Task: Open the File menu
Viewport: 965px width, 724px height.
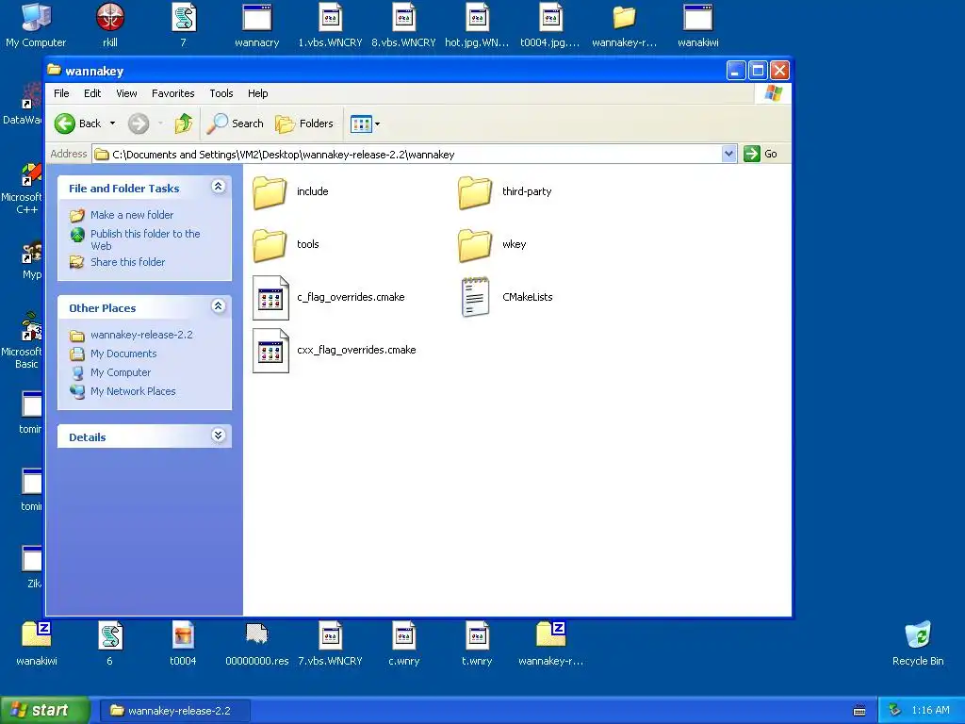Action: coord(61,93)
